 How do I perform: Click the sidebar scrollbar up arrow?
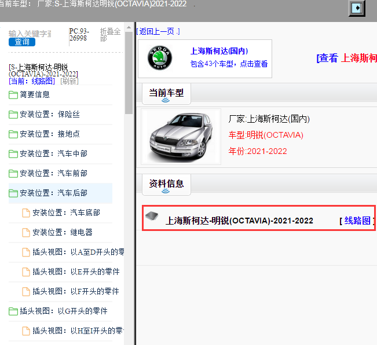click(129, 27)
